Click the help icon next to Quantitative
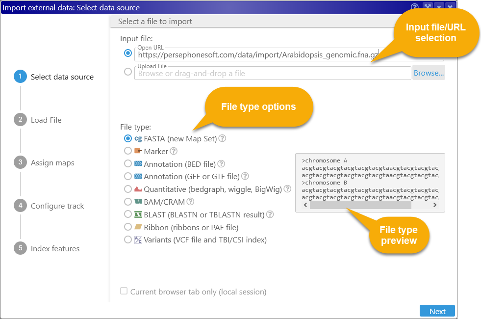This screenshot has width=481, height=319. pyautogui.click(x=287, y=189)
